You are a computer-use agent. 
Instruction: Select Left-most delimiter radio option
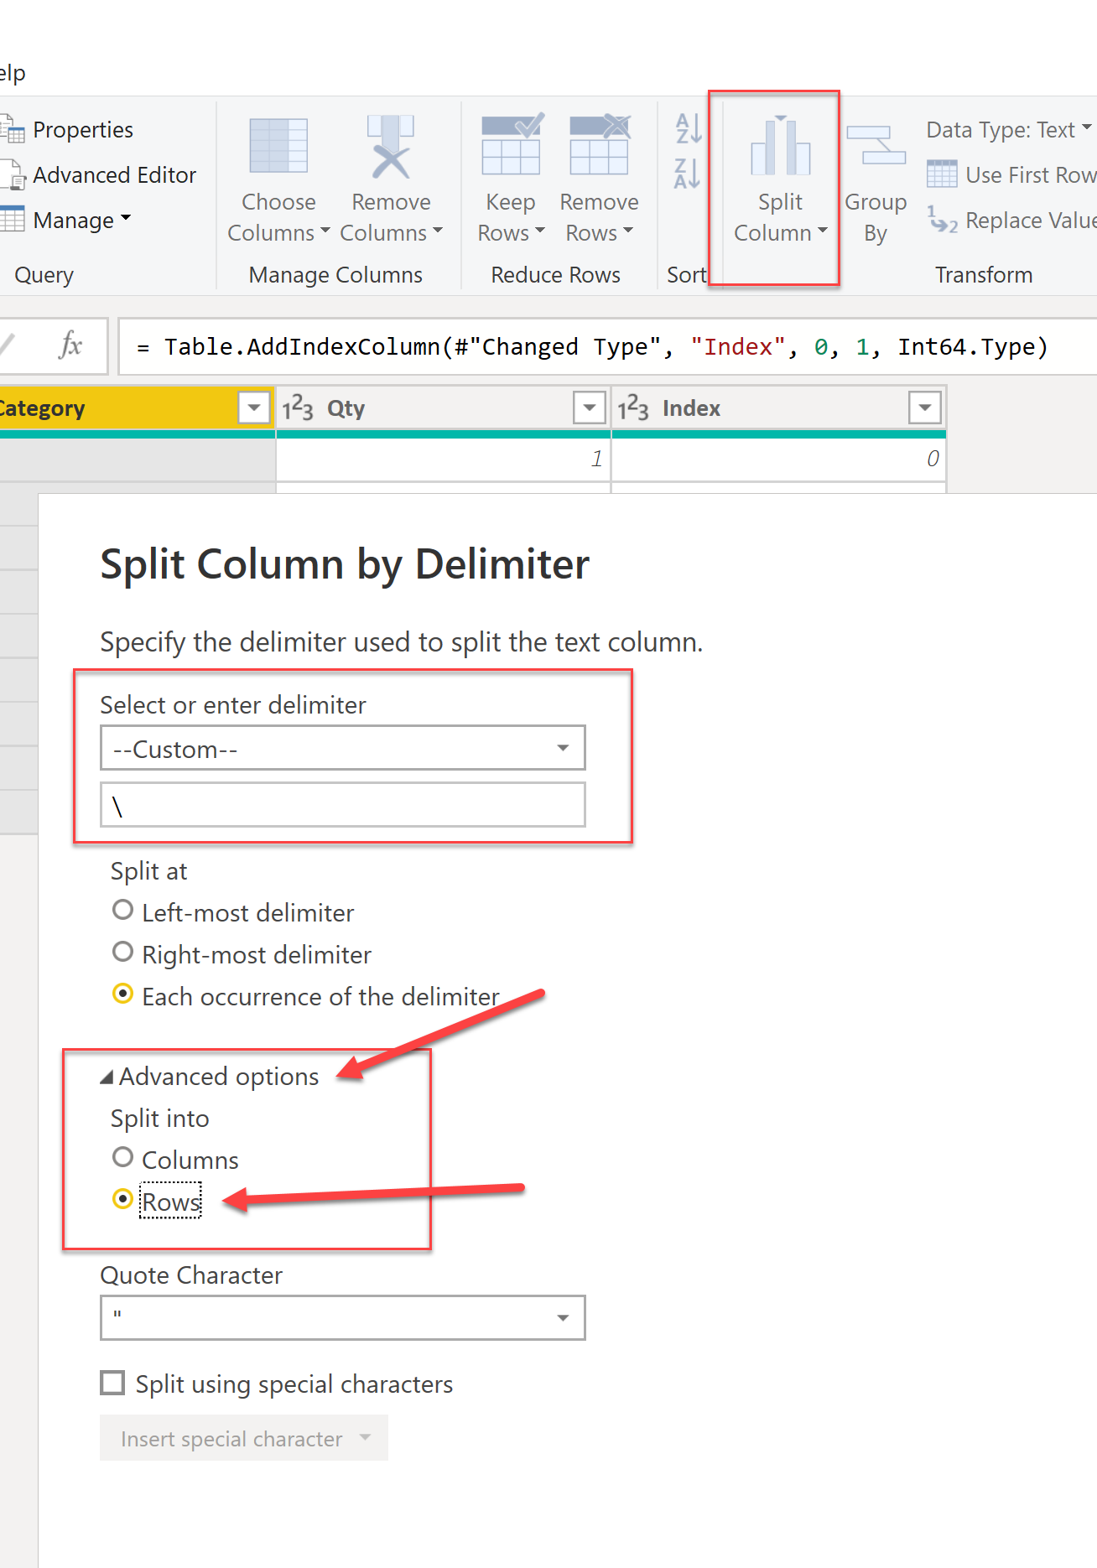pyautogui.click(x=122, y=911)
